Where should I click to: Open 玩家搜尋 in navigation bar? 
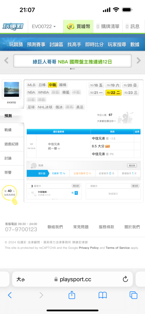coord(117,45)
